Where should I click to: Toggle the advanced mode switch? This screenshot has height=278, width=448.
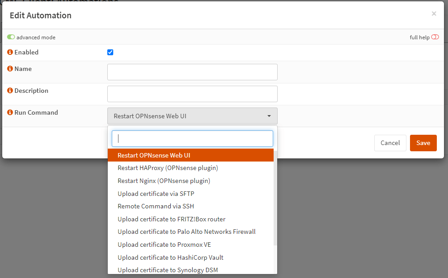pyautogui.click(x=11, y=37)
